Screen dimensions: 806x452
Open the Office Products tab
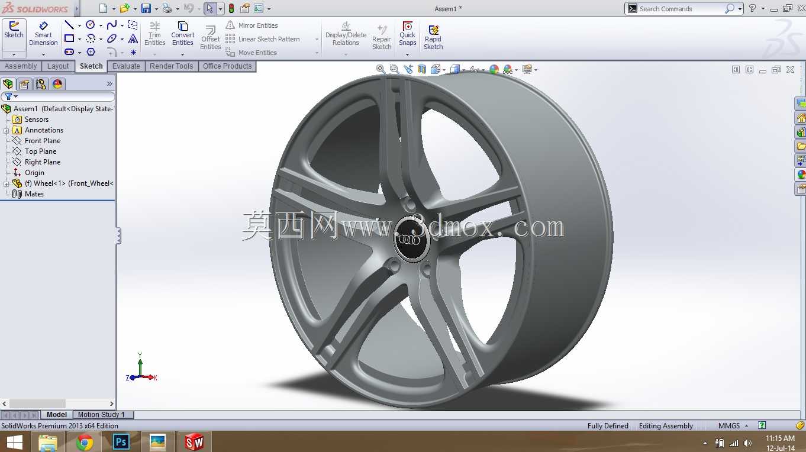pos(227,66)
